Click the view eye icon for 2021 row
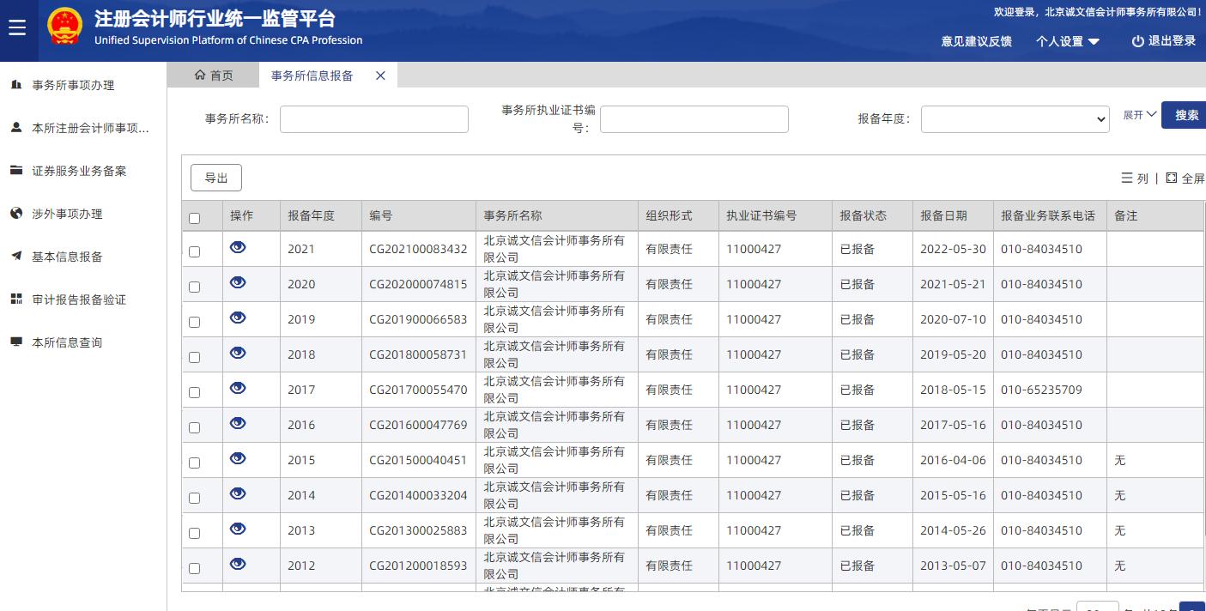Viewport: 1206px width, 611px height. [x=238, y=247]
